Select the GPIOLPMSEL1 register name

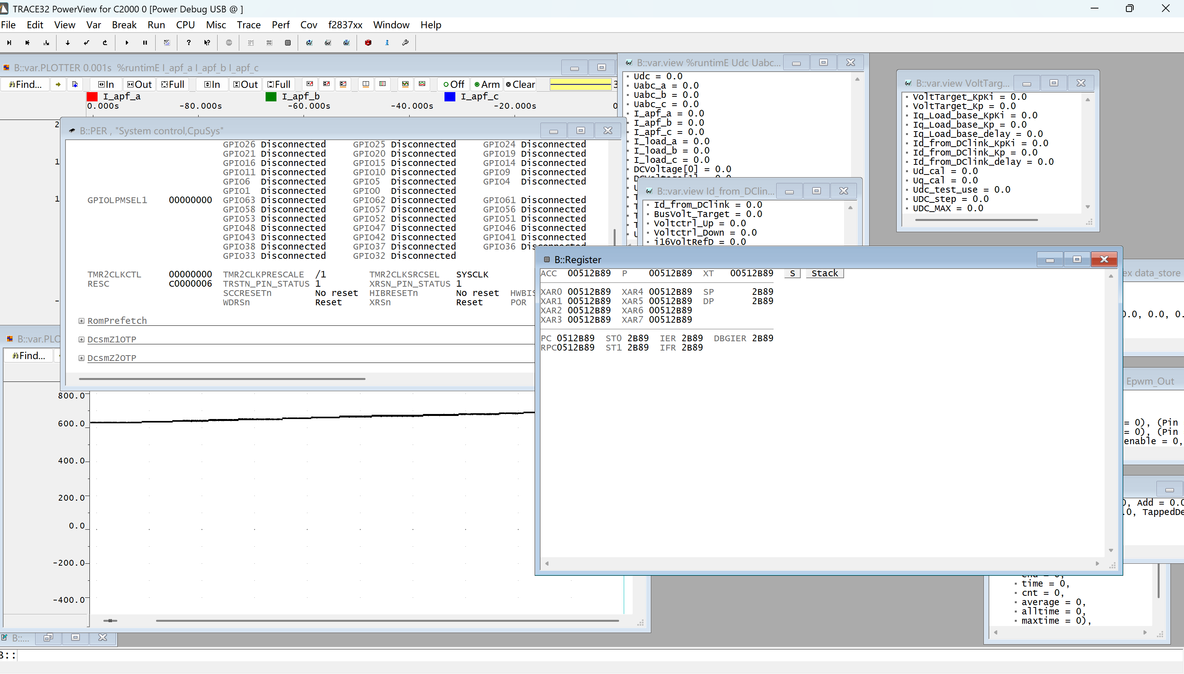(117, 200)
